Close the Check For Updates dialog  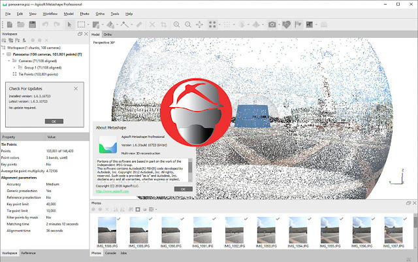click(x=76, y=89)
